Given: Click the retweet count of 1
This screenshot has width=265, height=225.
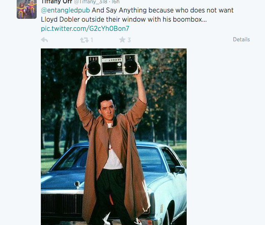Looking at the screenshot, I should click(x=91, y=40).
